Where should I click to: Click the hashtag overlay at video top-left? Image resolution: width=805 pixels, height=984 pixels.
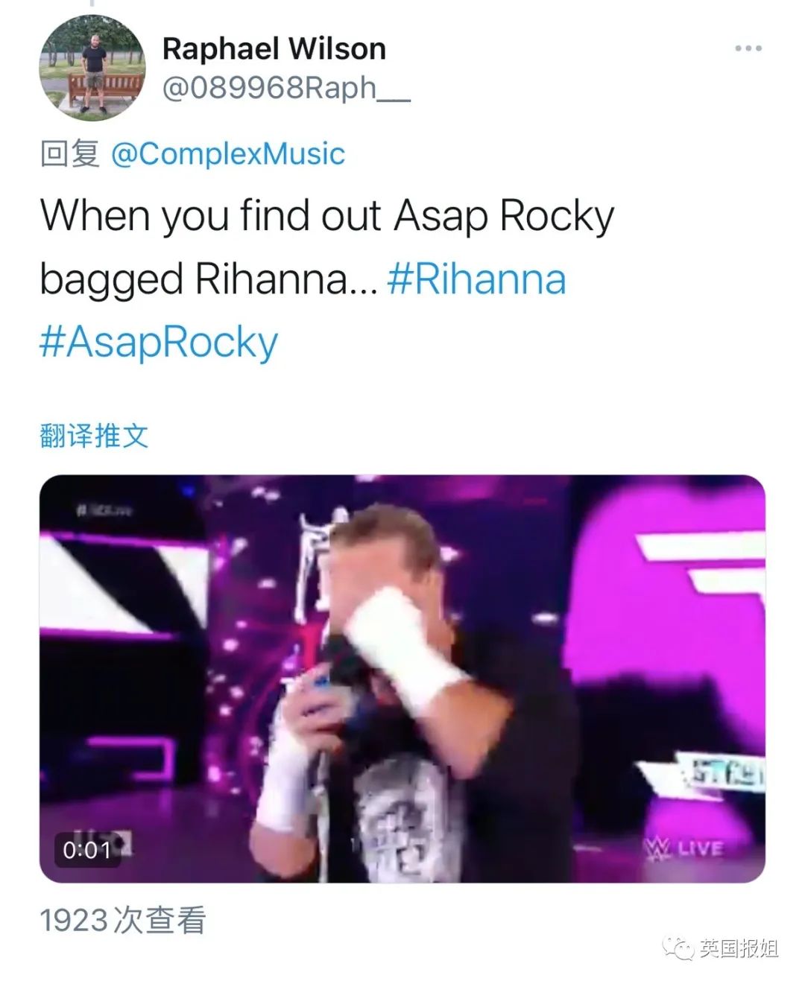(104, 511)
